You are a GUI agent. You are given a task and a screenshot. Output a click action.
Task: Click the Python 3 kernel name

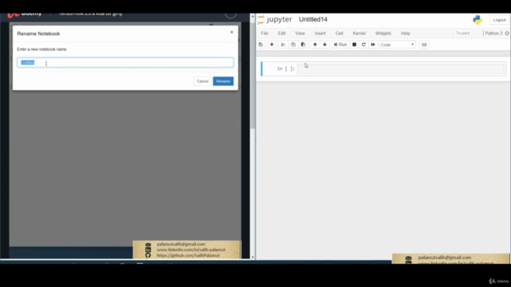pyautogui.click(x=493, y=33)
